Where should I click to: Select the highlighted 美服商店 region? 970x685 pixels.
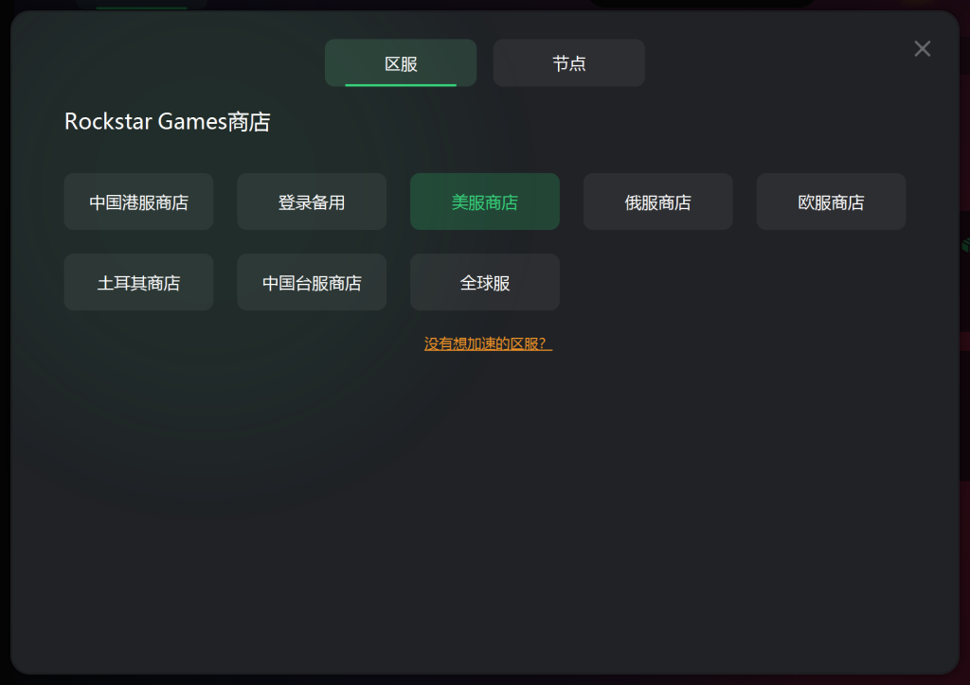click(485, 202)
